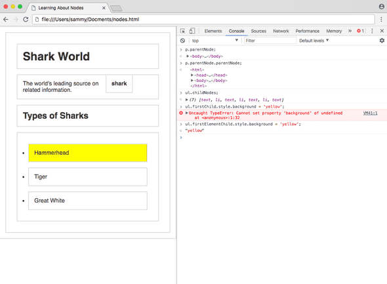Click the console Filter input field
This screenshot has width=387, height=284.
point(270,41)
